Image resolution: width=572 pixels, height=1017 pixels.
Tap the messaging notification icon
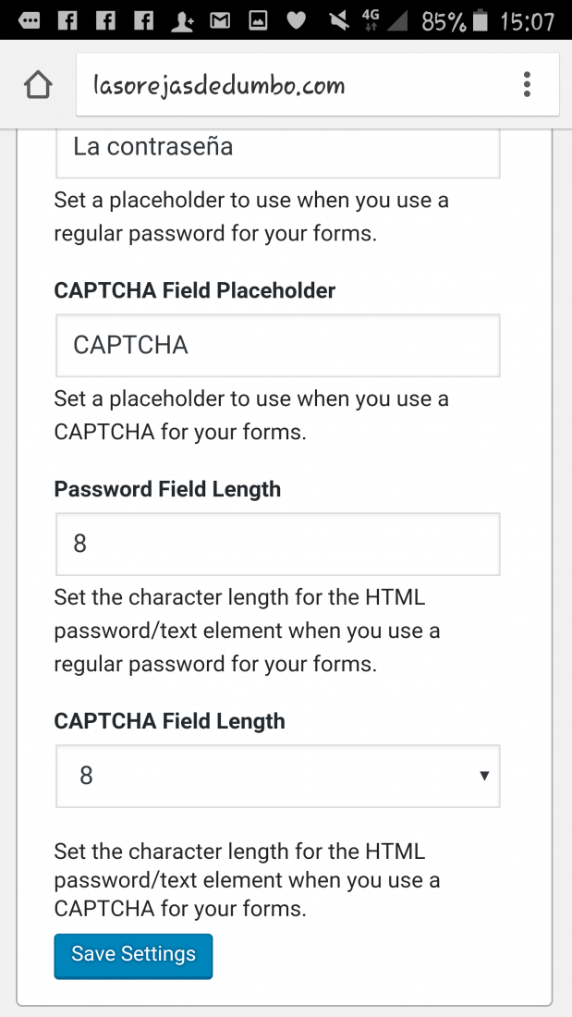[30, 20]
